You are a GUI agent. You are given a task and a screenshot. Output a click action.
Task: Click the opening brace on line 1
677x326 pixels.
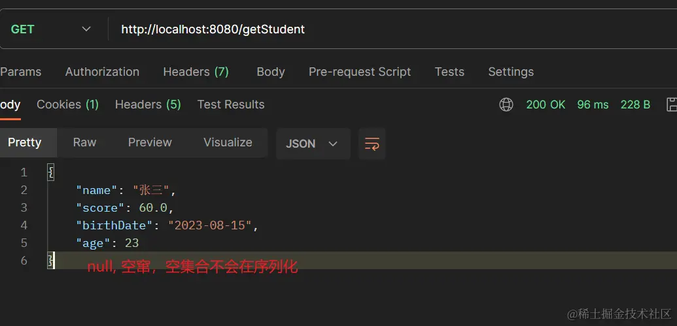coord(50,172)
